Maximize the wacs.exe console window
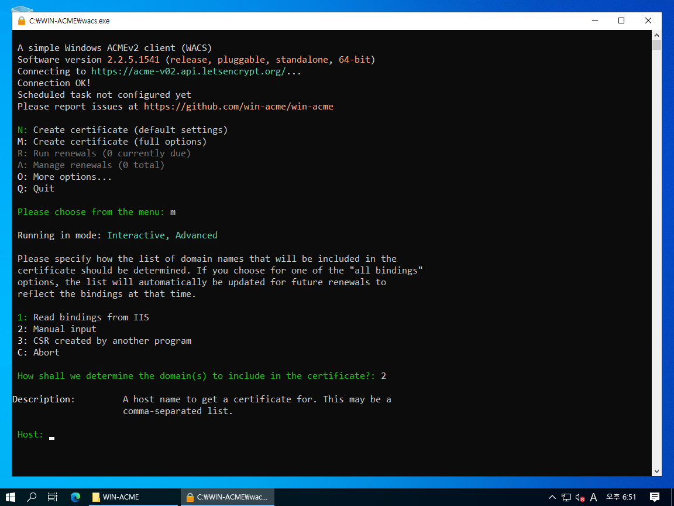This screenshot has width=674, height=506. [x=621, y=20]
